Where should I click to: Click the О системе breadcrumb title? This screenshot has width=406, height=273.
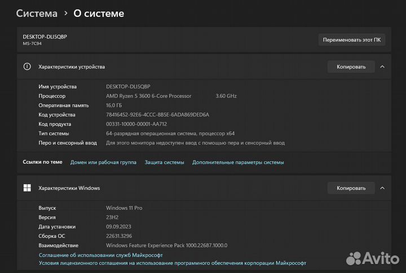[x=99, y=14]
